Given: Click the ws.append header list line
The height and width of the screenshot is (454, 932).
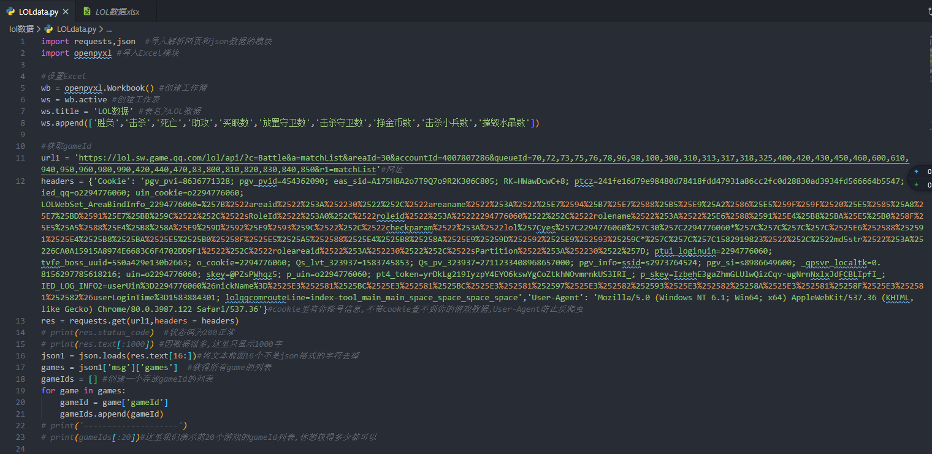Looking at the screenshot, I should click(x=290, y=123).
